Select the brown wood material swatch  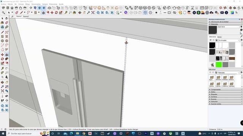(x=232, y=58)
